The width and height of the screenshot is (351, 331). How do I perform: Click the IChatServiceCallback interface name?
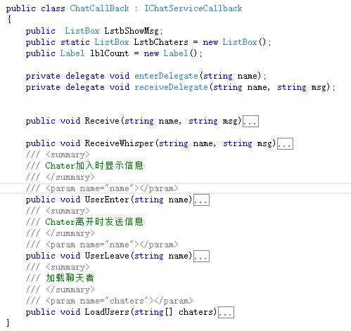(x=193, y=8)
